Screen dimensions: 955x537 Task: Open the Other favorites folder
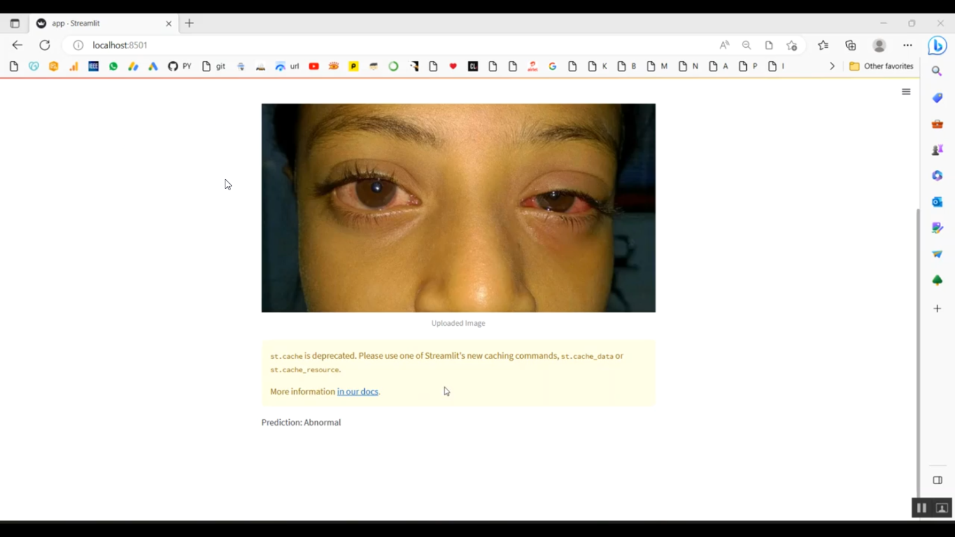pos(881,66)
